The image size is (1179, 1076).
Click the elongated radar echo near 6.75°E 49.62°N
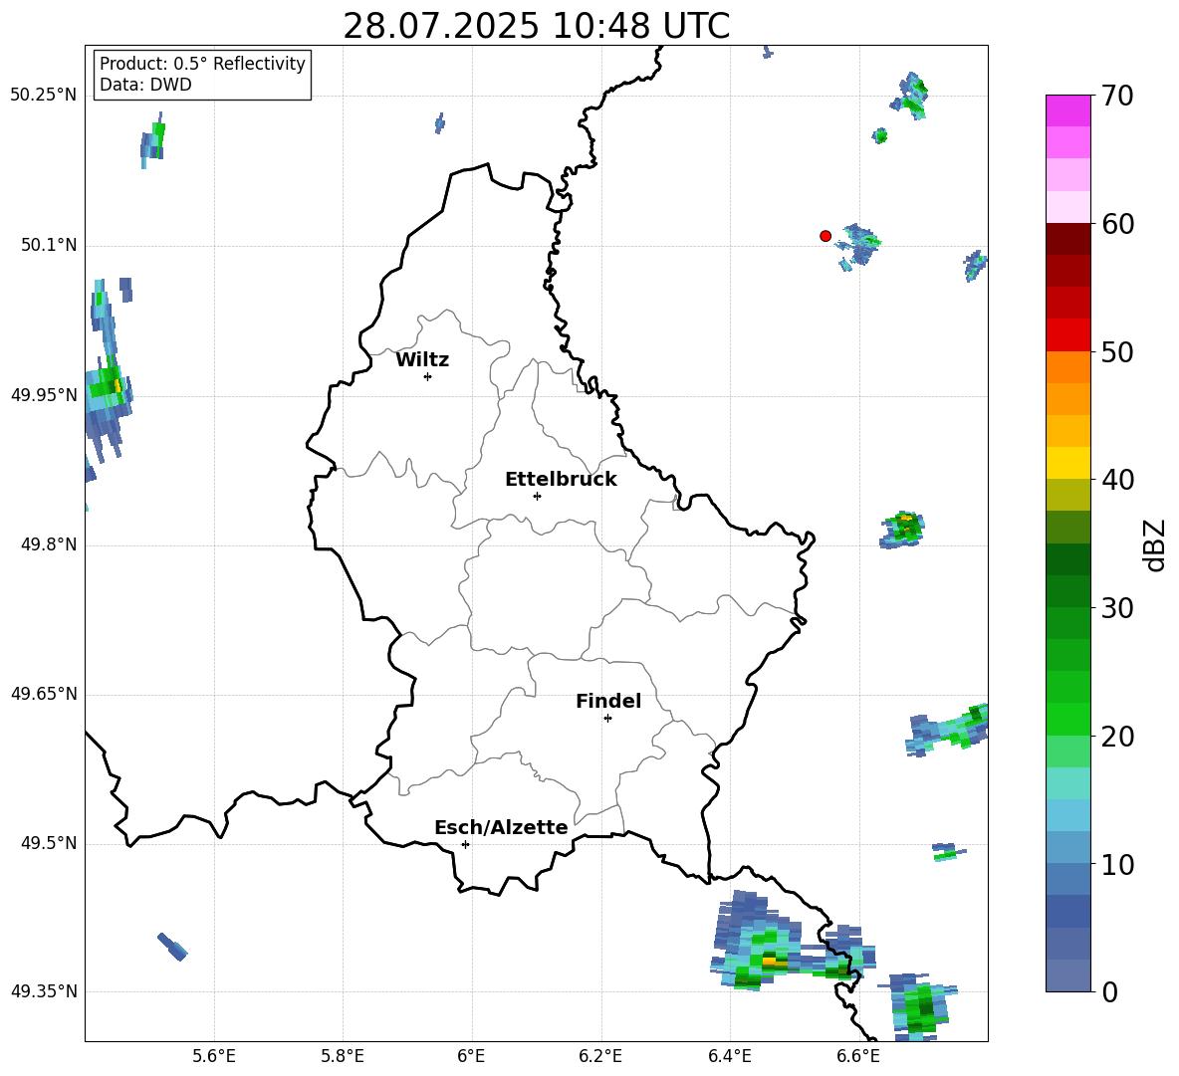947,729
